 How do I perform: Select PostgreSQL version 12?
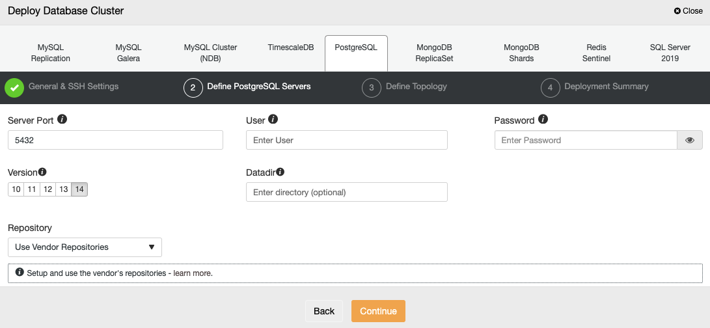coord(48,189)
